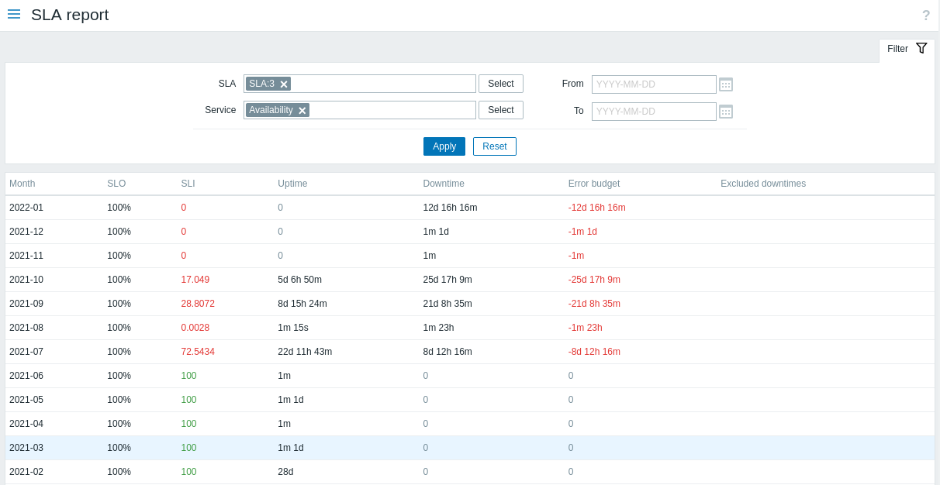Image resolution: width=940 pixels, height=485 pixels.
Task: Click the Uptime column header
Action: 292,184
